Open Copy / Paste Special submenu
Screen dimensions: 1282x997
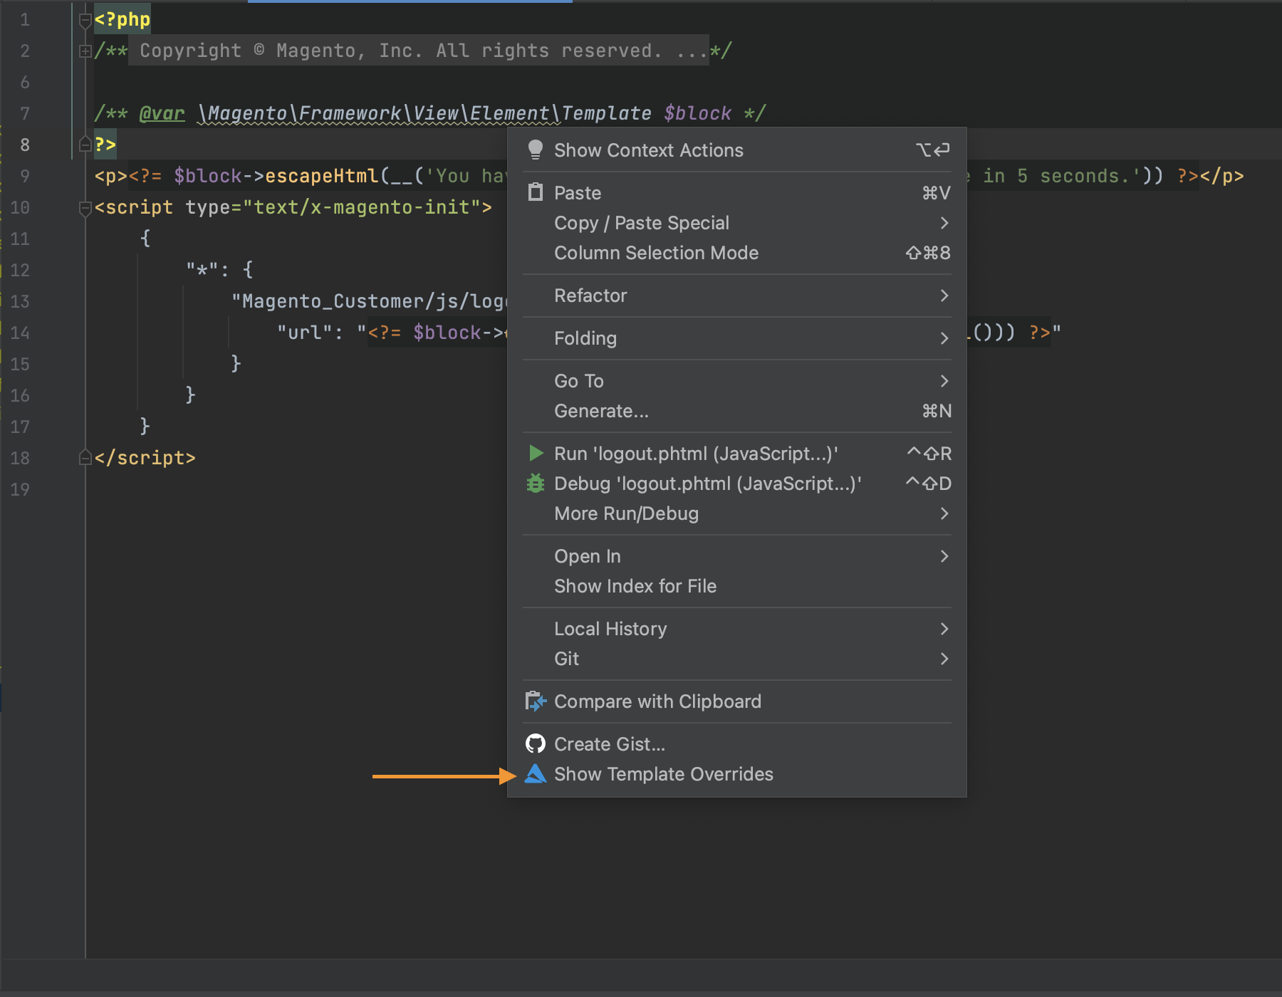pyautogui.click(x=737, y=223)
